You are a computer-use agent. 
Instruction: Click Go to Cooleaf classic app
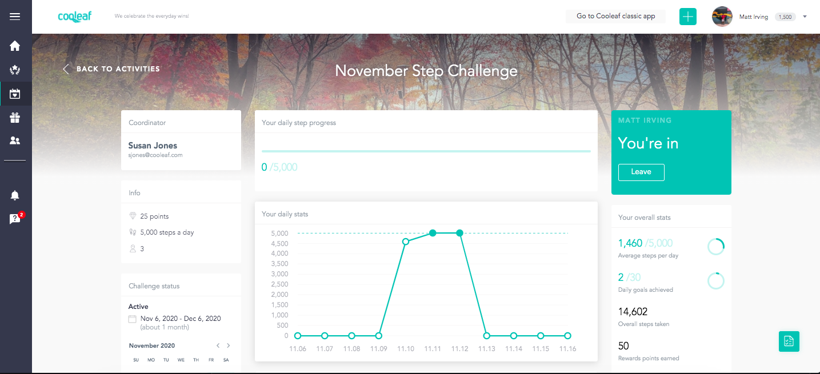pos(615,16)
